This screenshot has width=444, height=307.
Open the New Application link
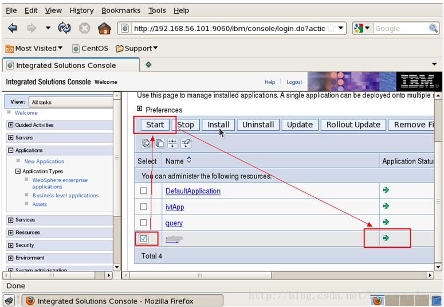pyautogui.click(x=44, y=161)
